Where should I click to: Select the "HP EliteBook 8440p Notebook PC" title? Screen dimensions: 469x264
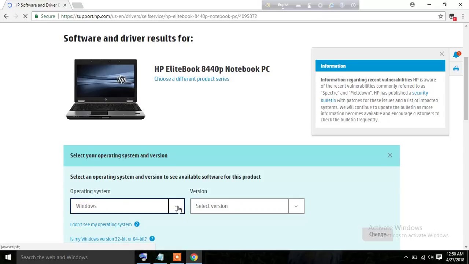212,69
